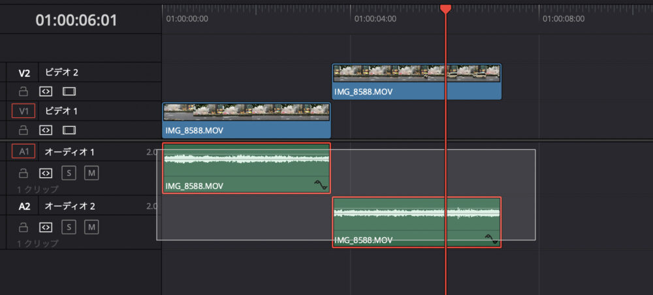Click the red playhead handle
Viewport: 653px width, 295px height.
445,8
